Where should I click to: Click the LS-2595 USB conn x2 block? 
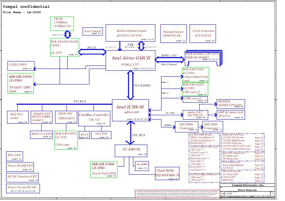(x=195, y=89)
